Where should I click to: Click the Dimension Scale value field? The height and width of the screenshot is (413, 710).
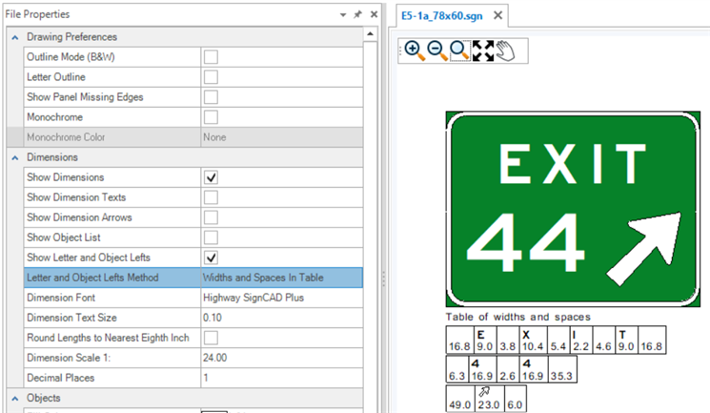[x=279, y=358]
